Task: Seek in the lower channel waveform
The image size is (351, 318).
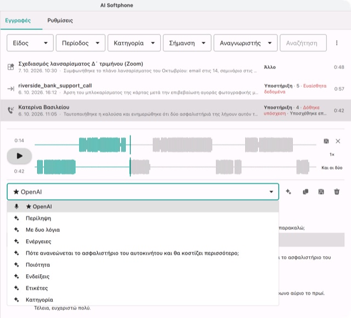Action: (x=175, y=167)
